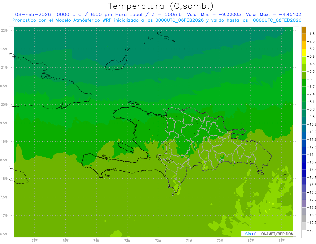This screenshot has height=244, width=316.
Task: Click the '20N' latitude label
Action: point(4,104)
